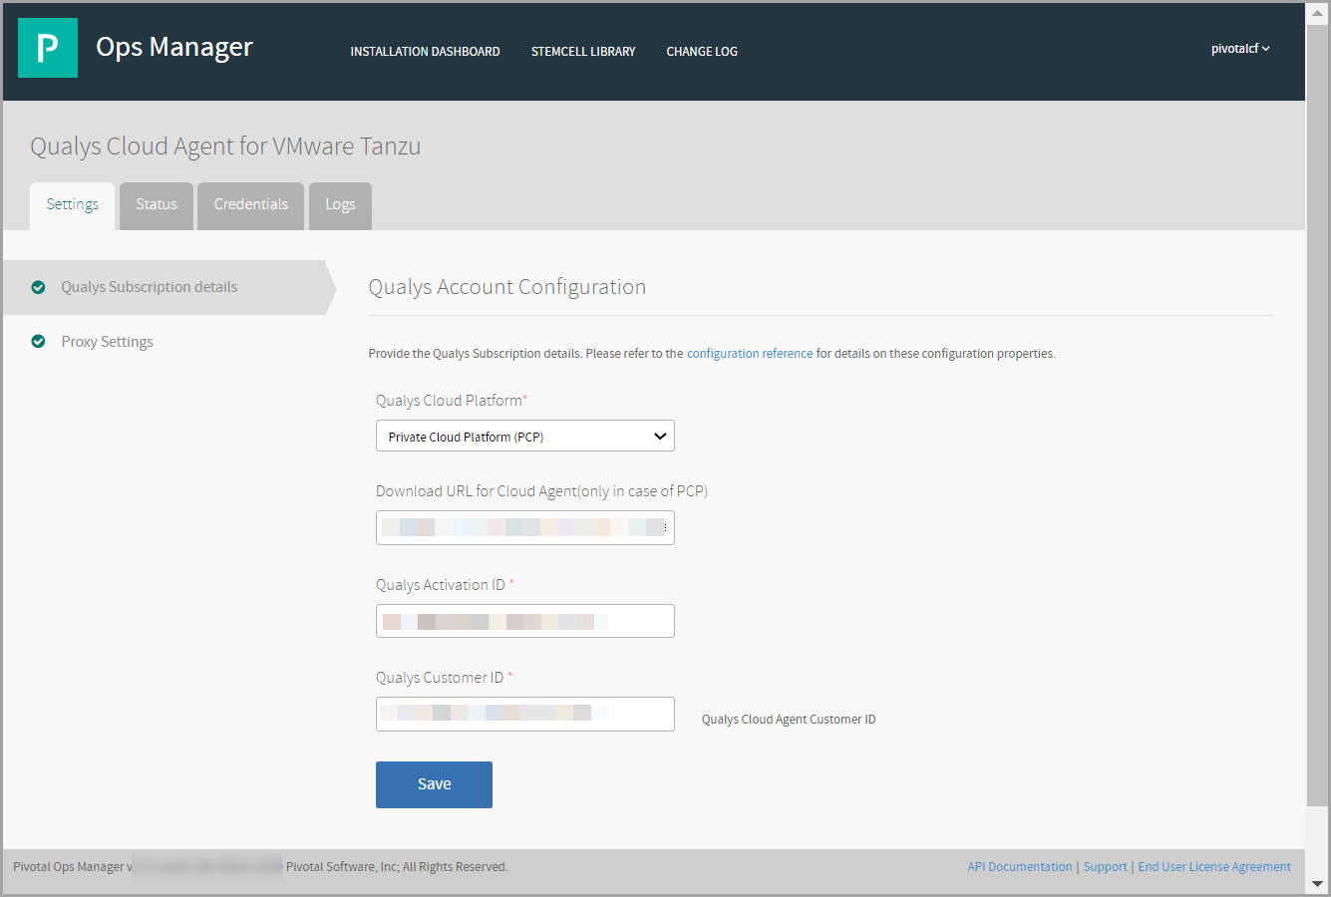This screenshot has width=1331, height=897.
Task: Open API Documentation link
Action: (1020, 867)
